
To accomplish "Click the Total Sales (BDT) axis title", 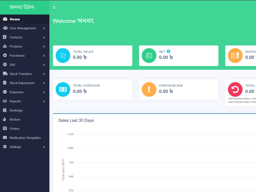I will [x=63, y=170].
